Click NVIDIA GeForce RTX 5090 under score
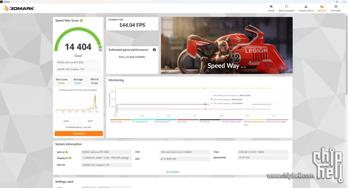 pyautogui.click(x=78, y=63)
